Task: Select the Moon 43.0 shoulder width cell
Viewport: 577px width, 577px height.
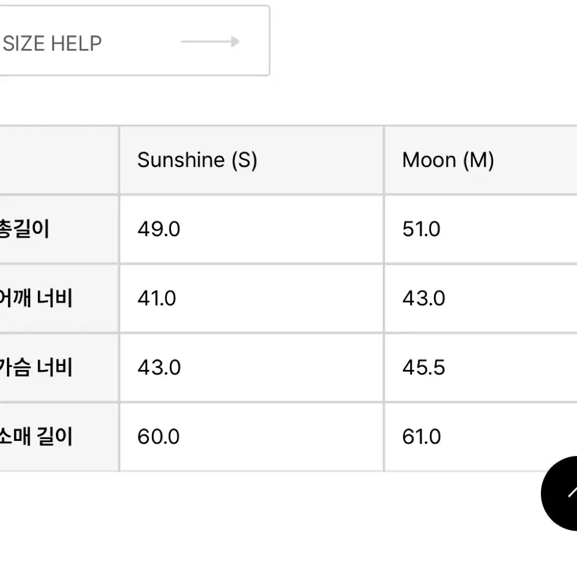Action: point(480,298)
